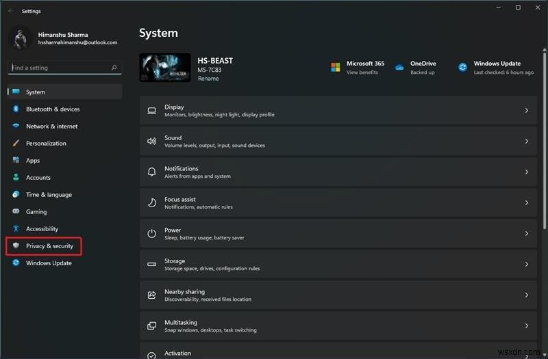The height and width of the screenshot is (359, 548).
Task: Click the Bluetooth & devices sidebar icon
Action: [16, 109]
